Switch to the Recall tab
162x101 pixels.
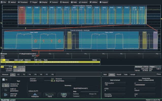119,74
